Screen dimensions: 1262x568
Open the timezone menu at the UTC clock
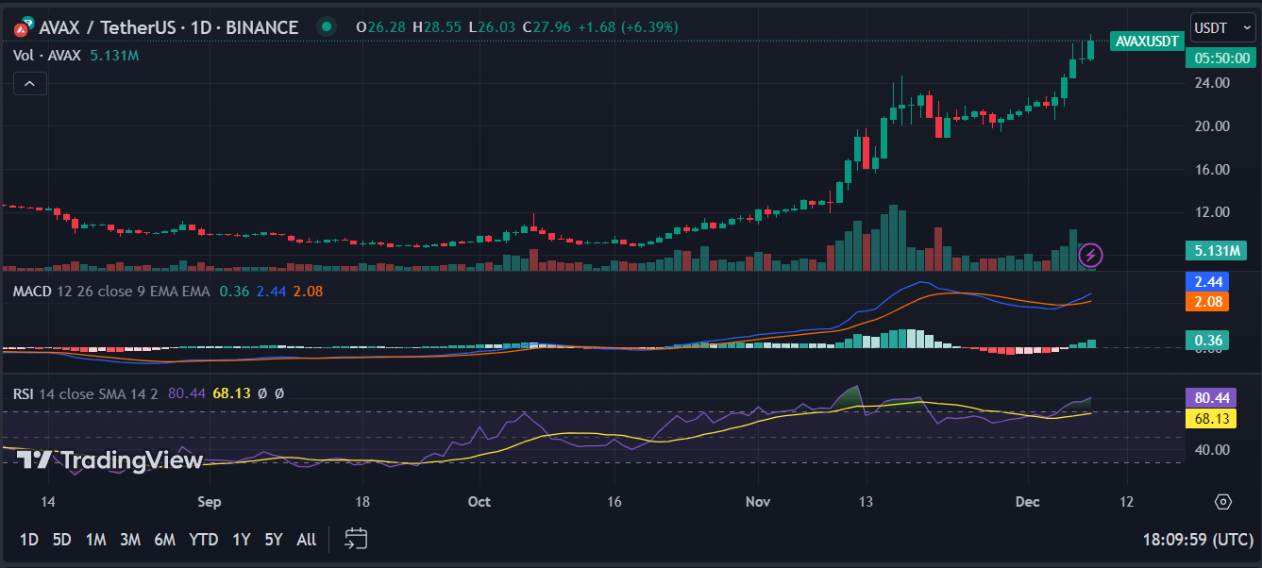(1197, 540)
